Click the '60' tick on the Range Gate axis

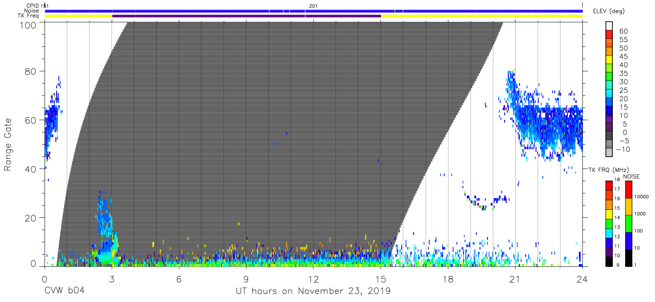[x=31, y=120]
